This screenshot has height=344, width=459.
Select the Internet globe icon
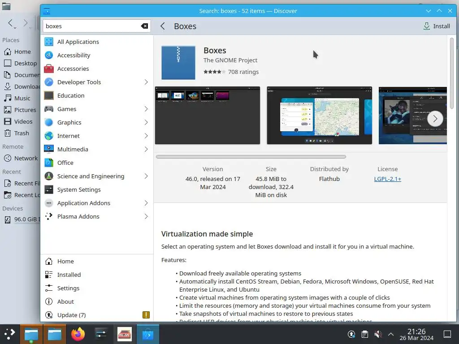(48, 136)
